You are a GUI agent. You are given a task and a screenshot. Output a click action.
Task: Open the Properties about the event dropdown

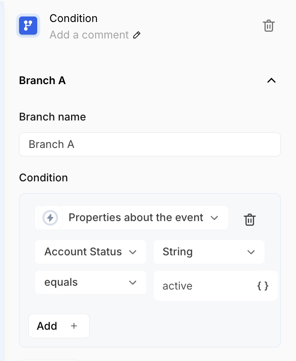[143, 218]
